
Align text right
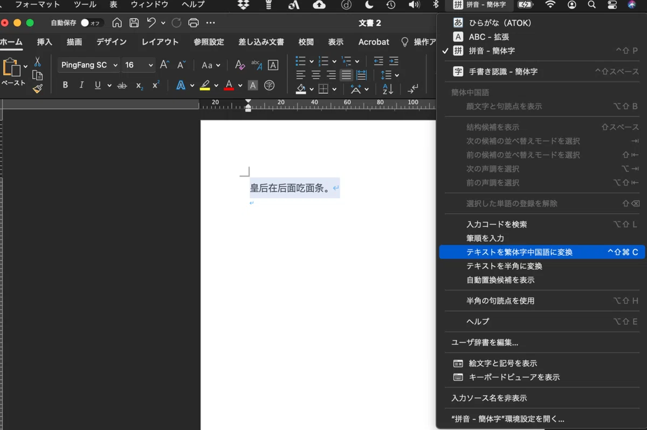coord(331,75)
